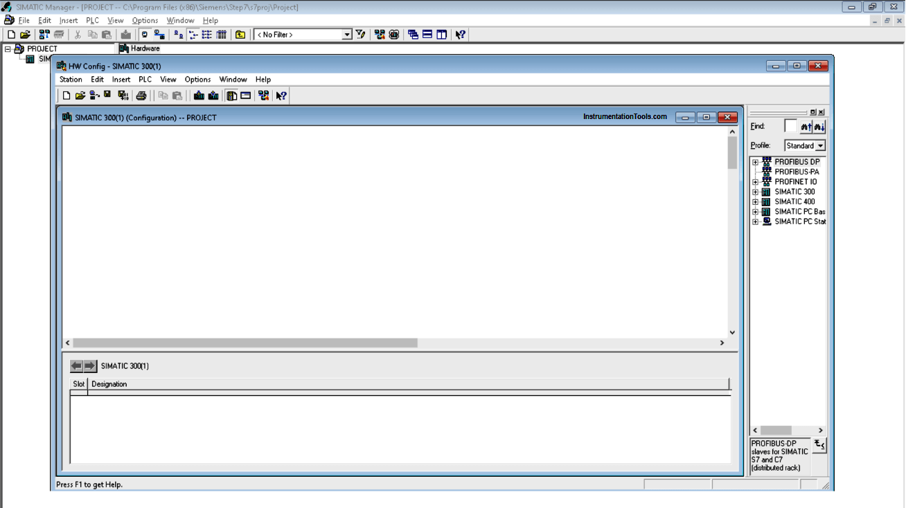Expand SIMATIC PC Based Control catalog node
Screen dimensions: 906x508
(756, 212)
